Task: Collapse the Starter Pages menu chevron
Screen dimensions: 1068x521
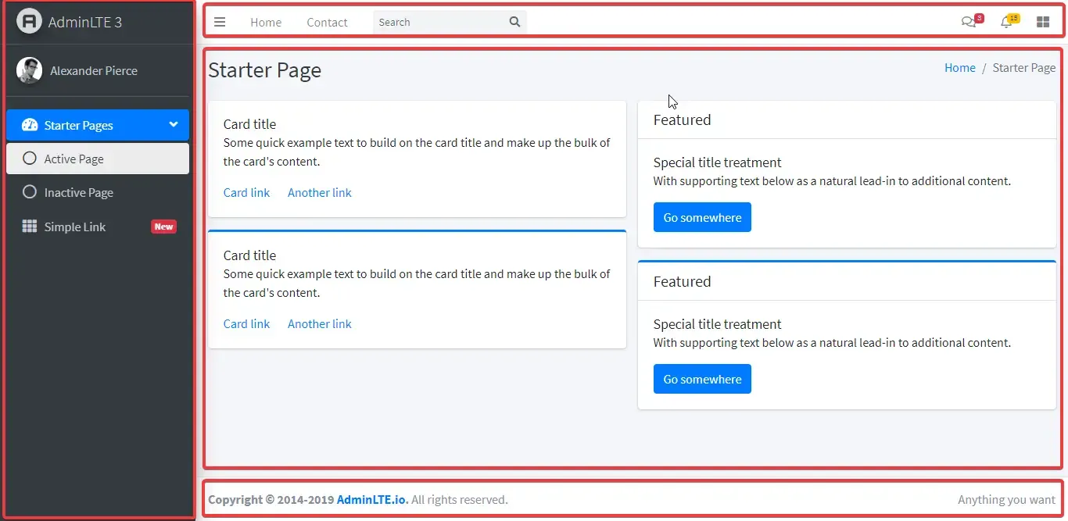Action: [172, 125]
